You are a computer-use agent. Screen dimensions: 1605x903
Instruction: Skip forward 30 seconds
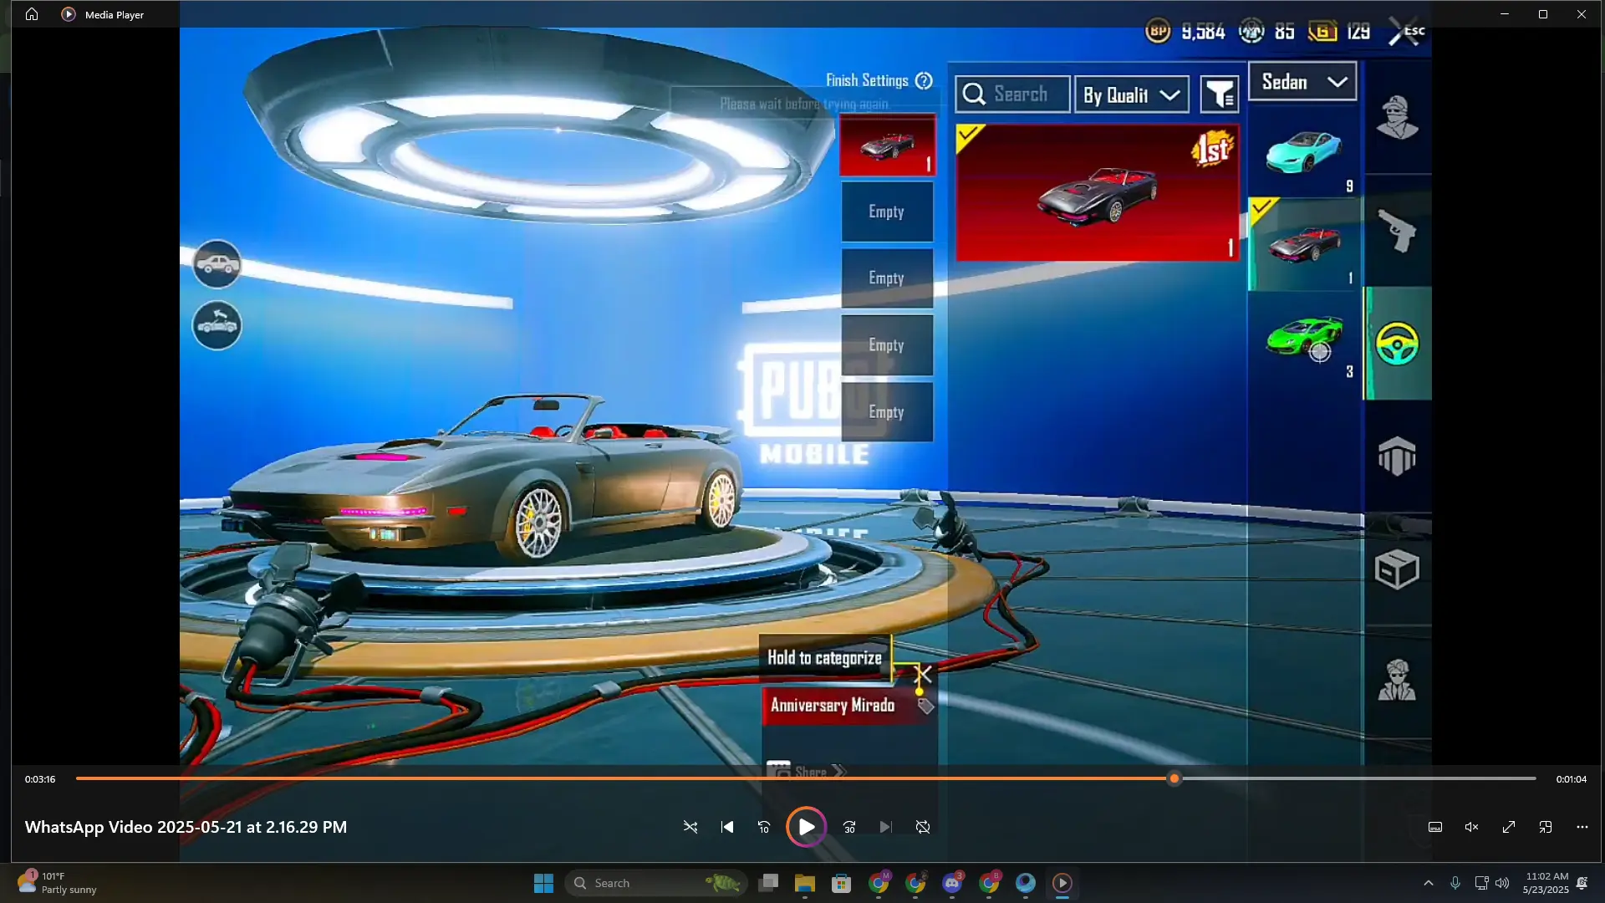point(849,827)
